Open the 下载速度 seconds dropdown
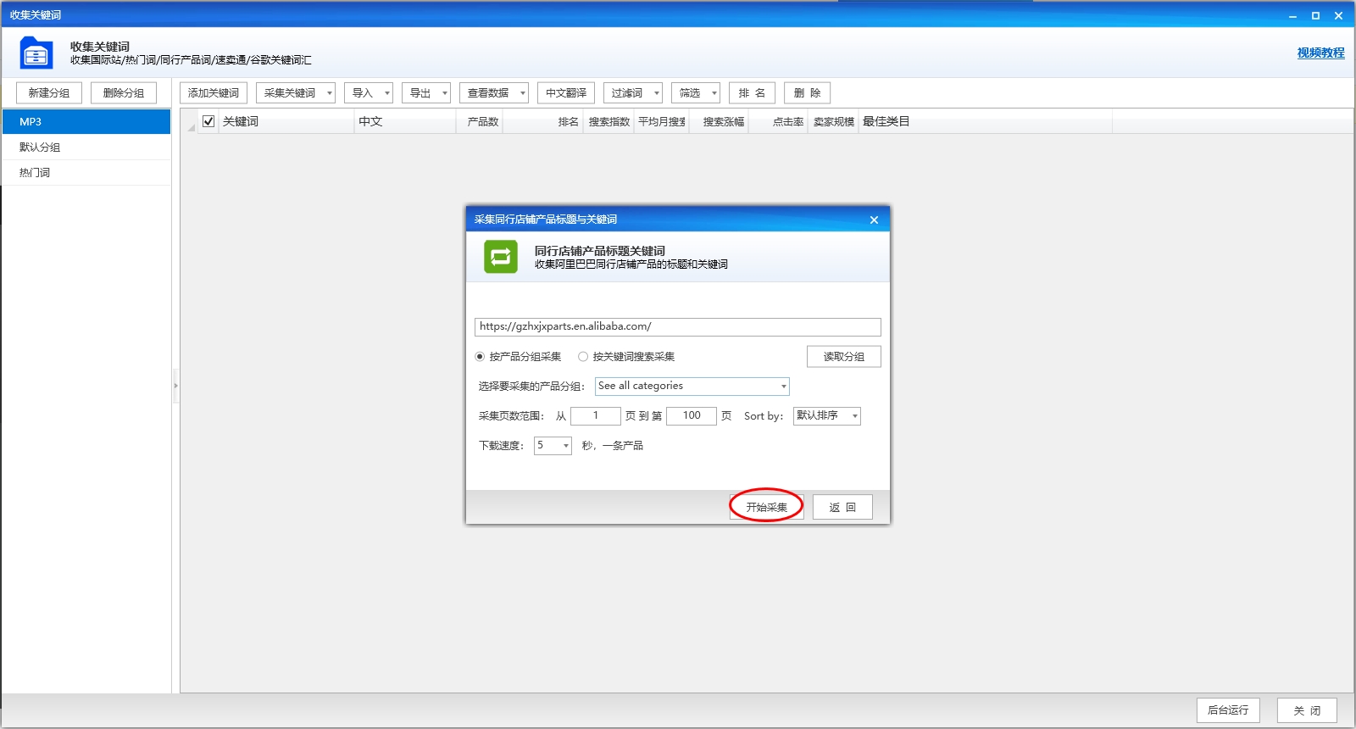 [x=553, y=446]
